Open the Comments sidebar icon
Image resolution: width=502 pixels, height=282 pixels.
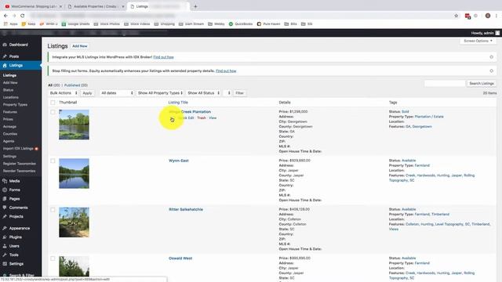click(5, 208)
